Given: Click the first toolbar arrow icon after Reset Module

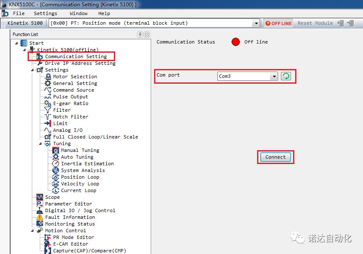Looking at the screenshot, I should pos(340,23).
